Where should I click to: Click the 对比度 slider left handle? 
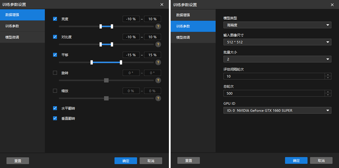pos(100,44)
